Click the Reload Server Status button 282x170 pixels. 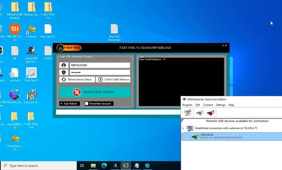[x=77, y=79]
